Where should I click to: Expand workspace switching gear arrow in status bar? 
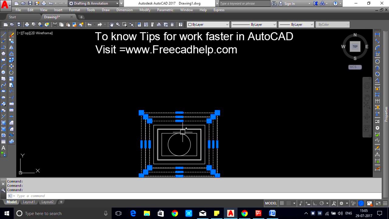pyautogui.click(x=347, y=203)
